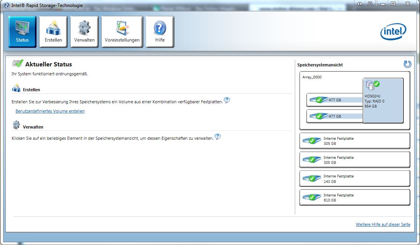
Task: Select first 305 GB Interne Festplatte
Action: click(355, 141)
